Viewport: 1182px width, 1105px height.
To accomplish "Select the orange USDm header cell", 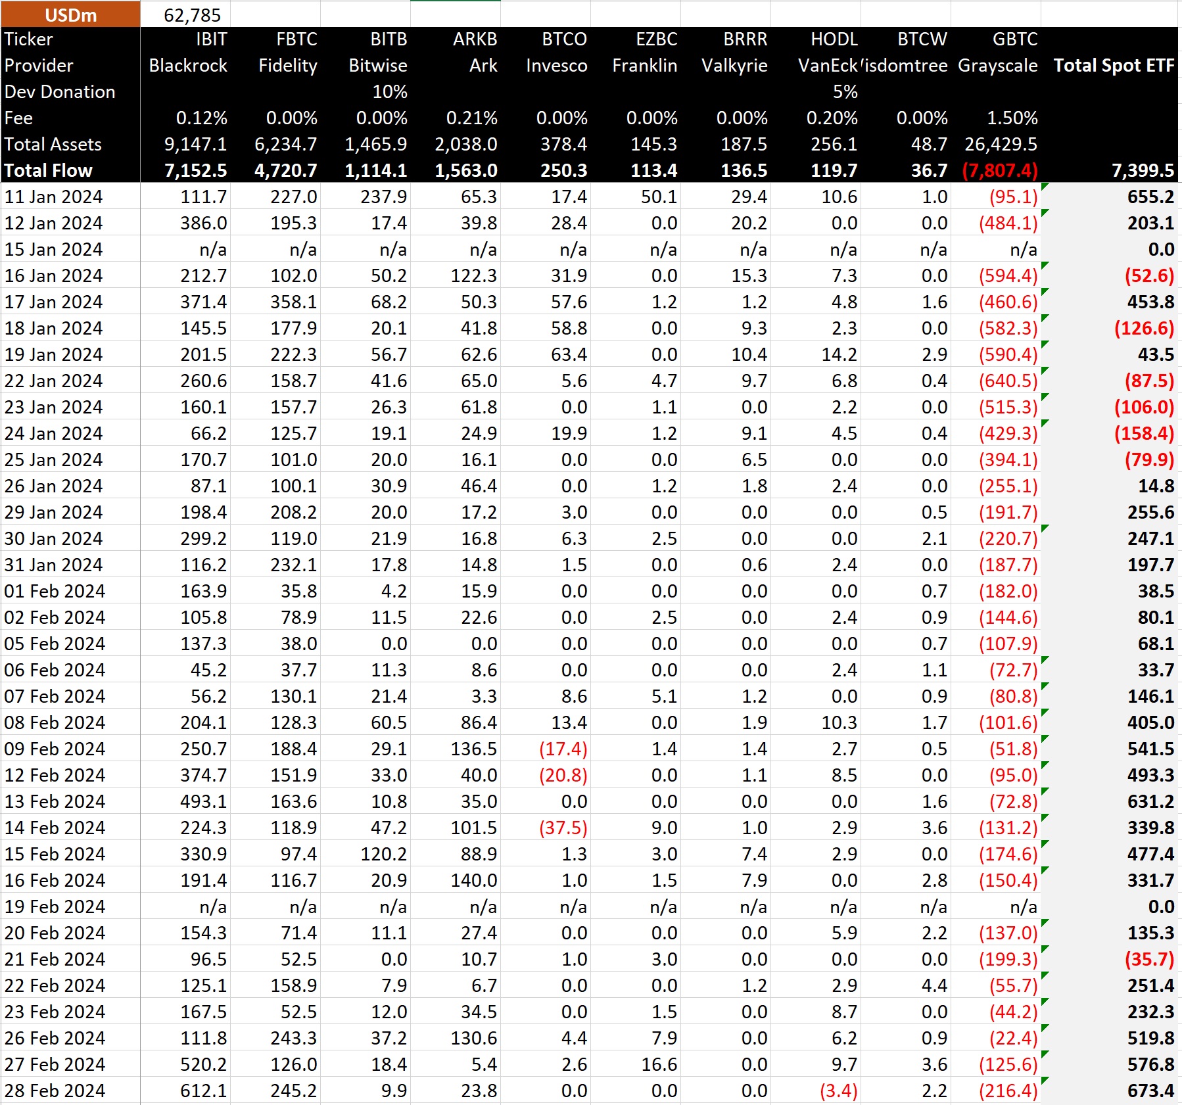I will coord(69,14).
